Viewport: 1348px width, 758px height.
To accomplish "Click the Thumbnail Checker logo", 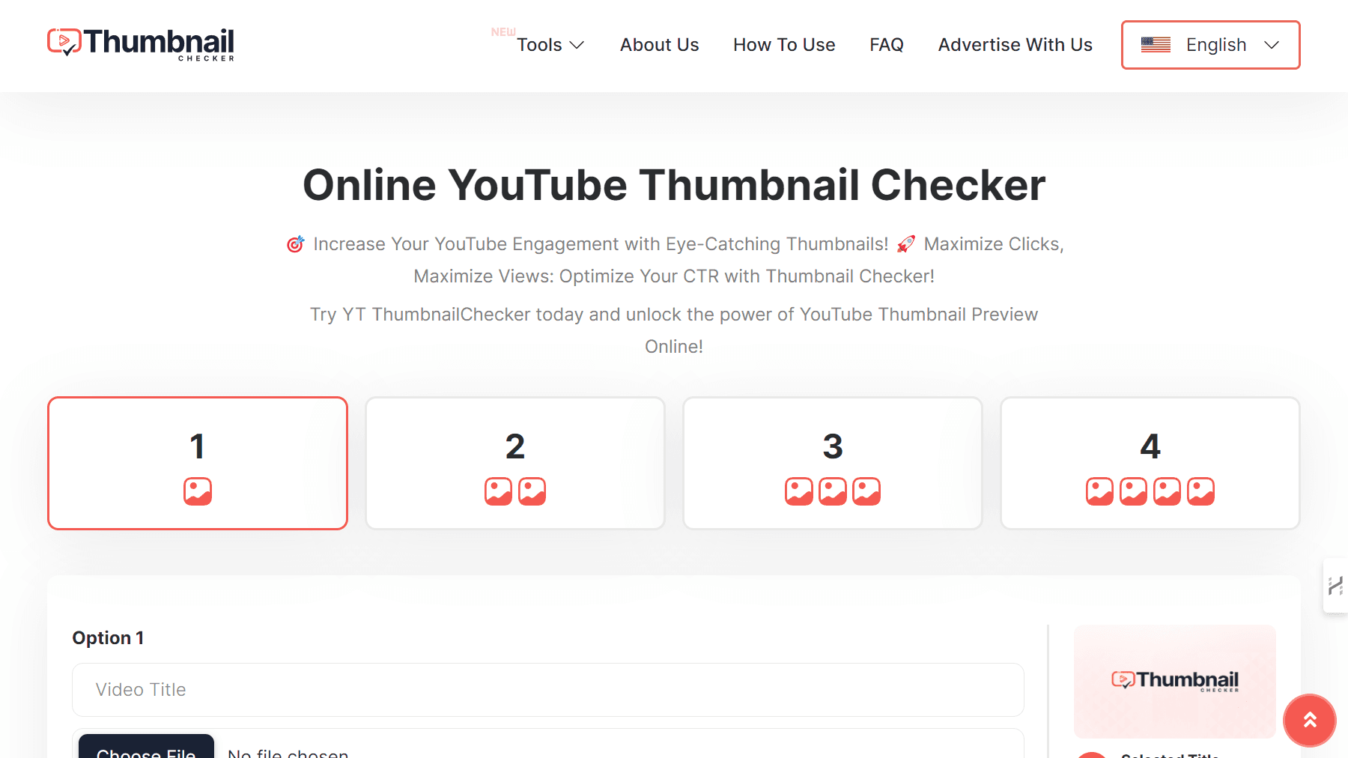I will (141, 44).
